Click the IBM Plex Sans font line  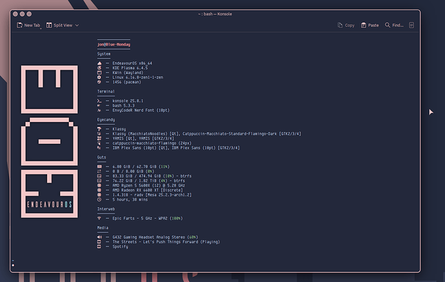[176, 148]
